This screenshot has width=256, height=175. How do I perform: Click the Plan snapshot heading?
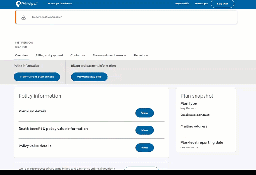tap(197, 96)
